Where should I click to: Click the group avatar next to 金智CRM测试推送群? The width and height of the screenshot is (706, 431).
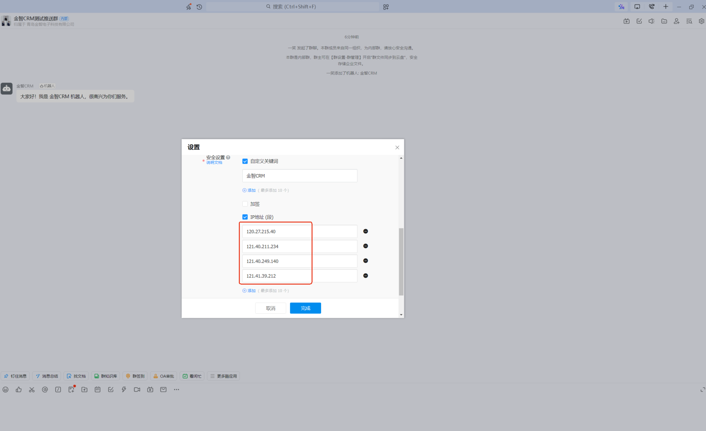tap(6, 21)
